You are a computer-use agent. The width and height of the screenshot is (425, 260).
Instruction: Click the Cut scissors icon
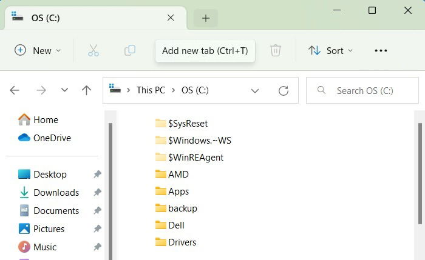(93, 50)
